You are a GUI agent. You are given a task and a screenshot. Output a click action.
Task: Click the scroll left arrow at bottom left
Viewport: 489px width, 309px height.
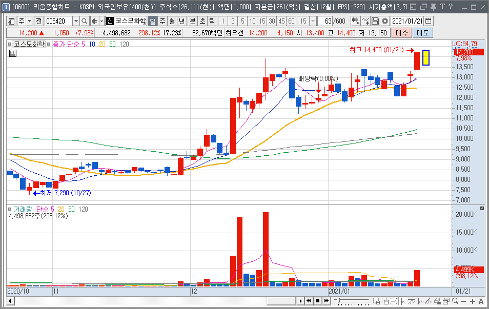click(x=10, y=301)
